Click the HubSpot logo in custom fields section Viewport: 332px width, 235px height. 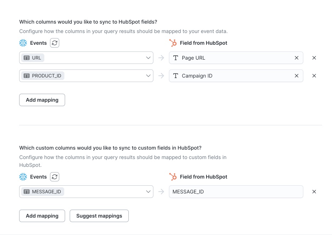[173, 177]
